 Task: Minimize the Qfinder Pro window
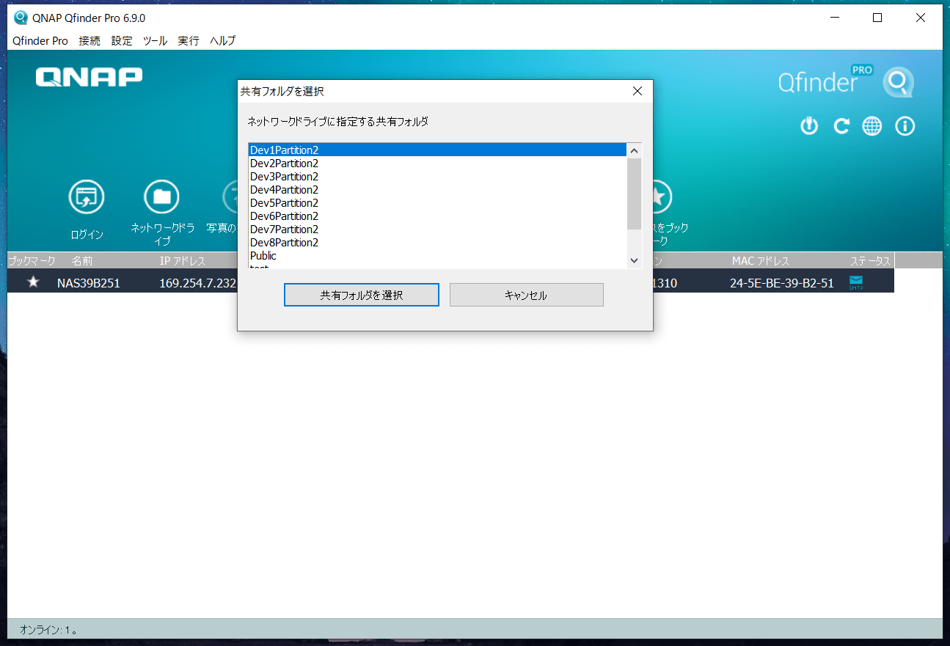pos(835,18)
